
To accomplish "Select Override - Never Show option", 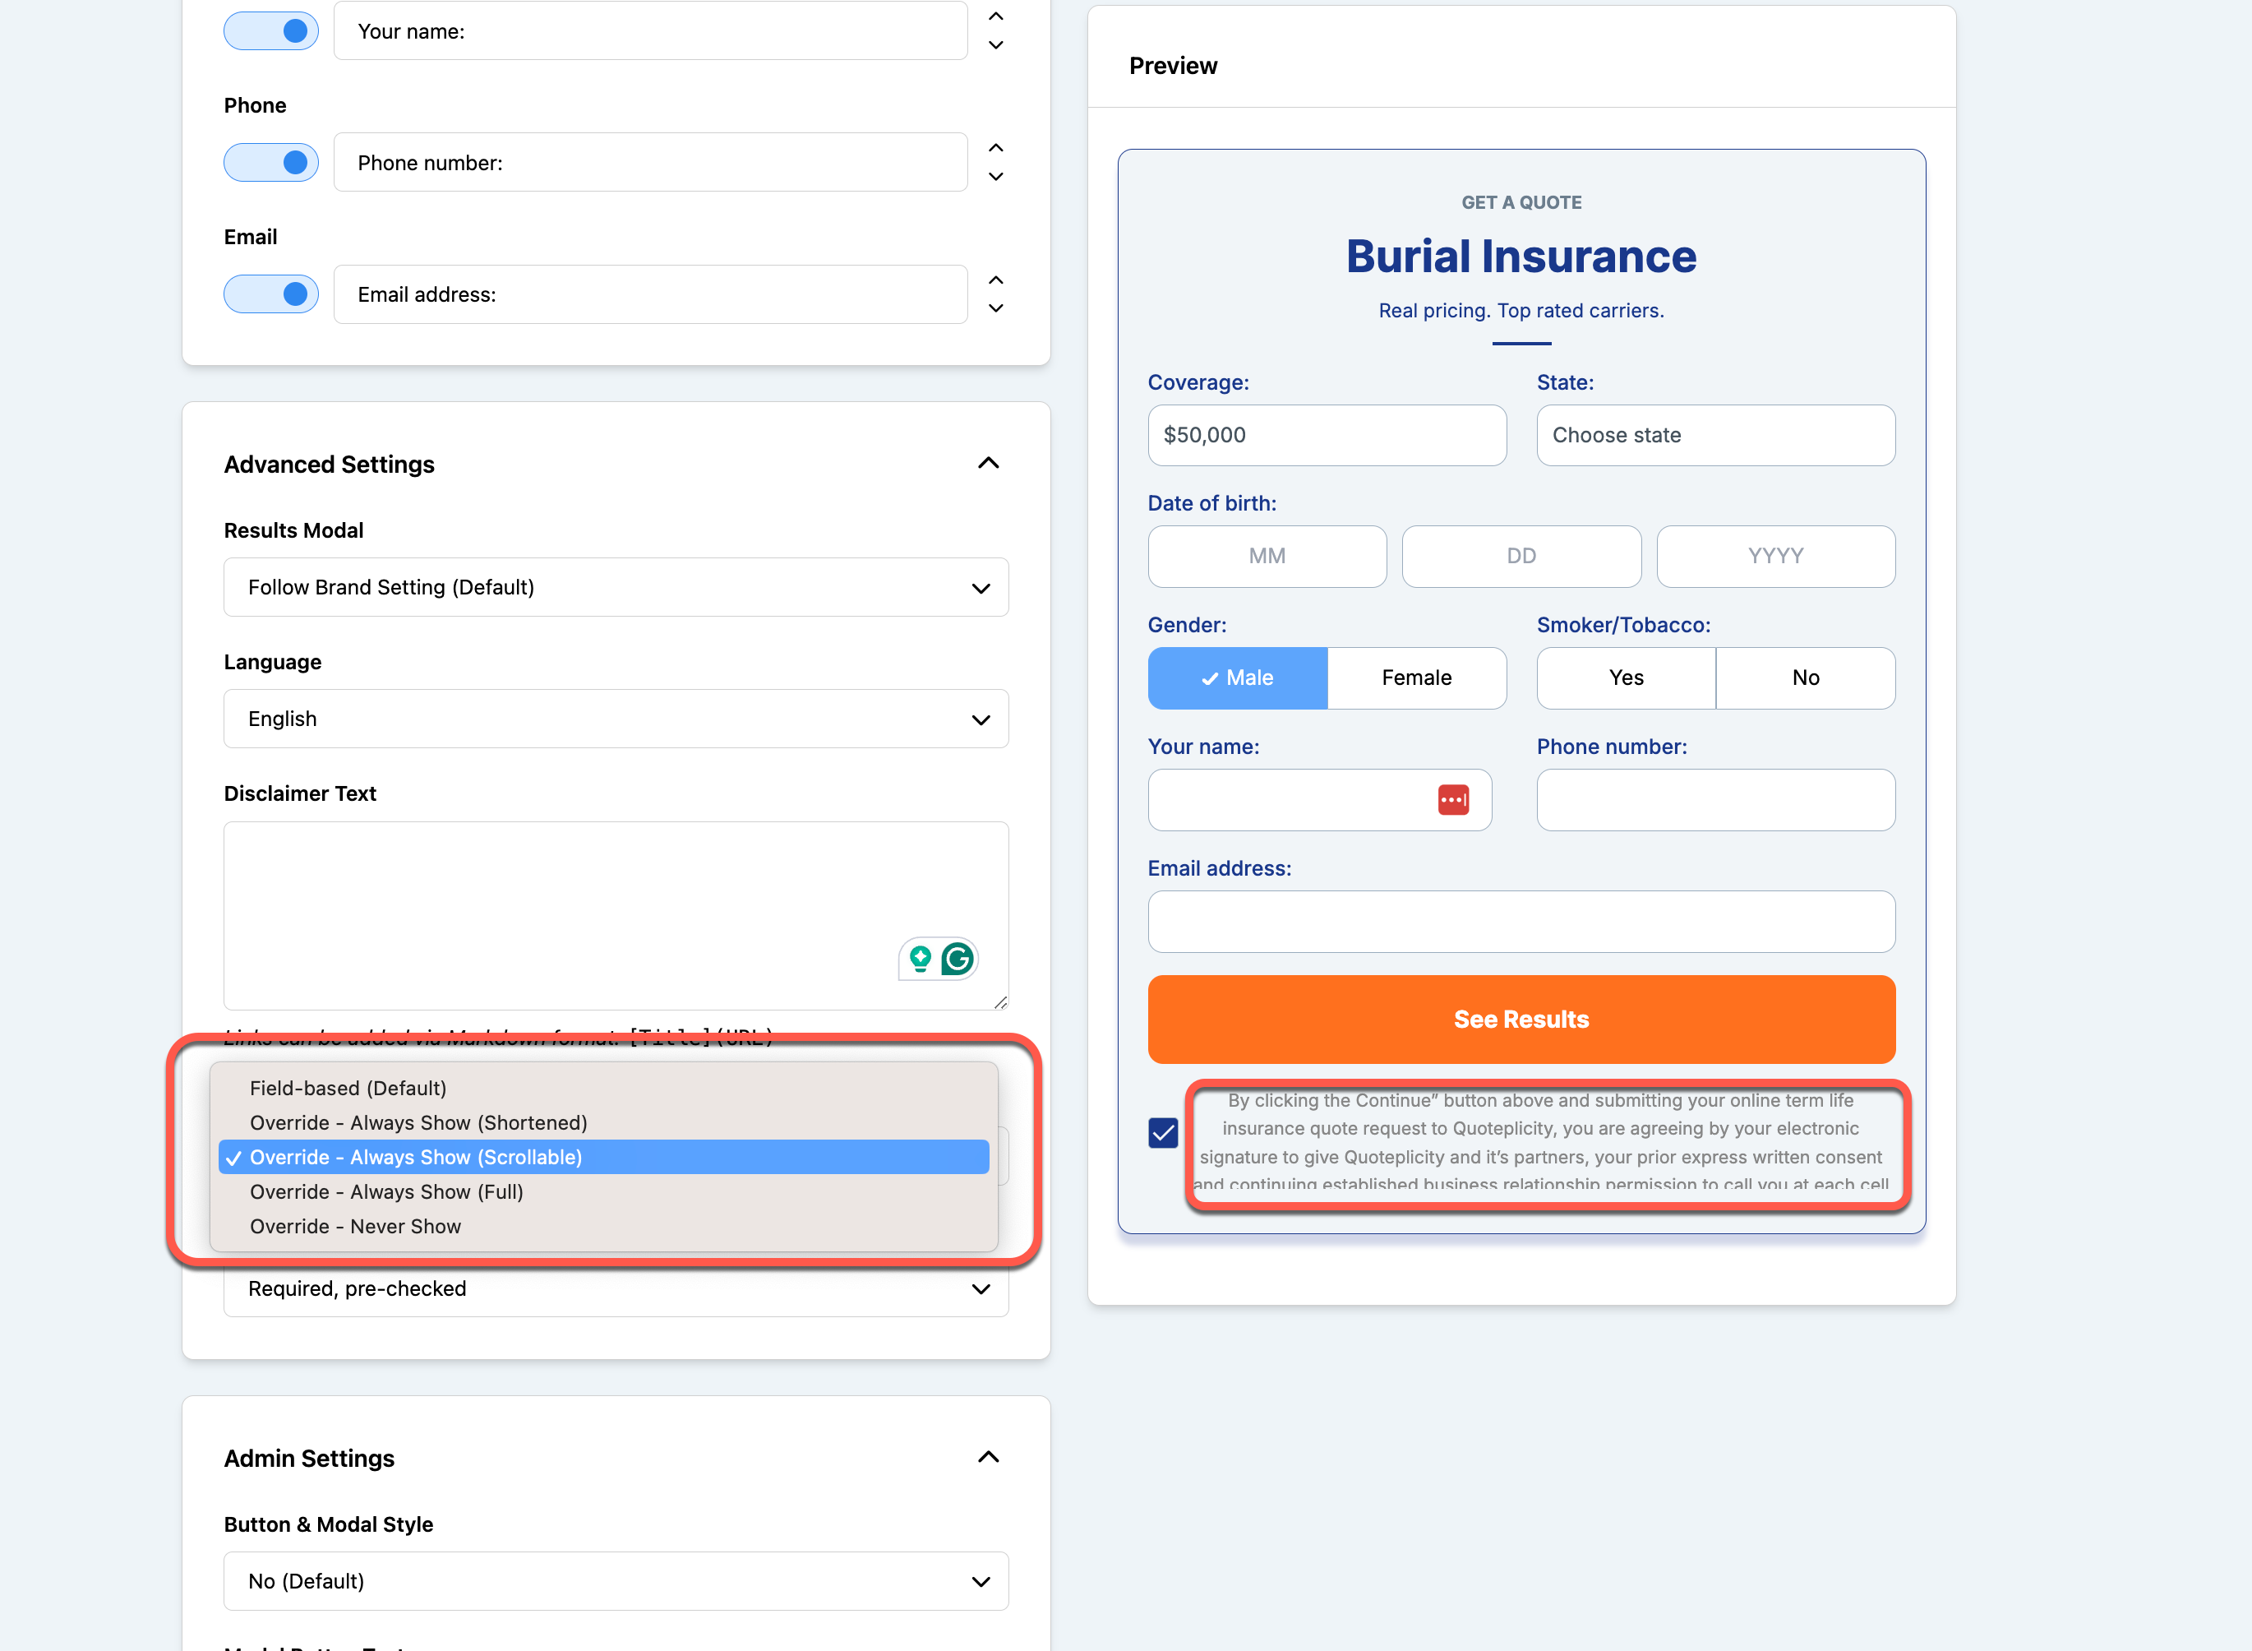I will [356, 1226].
